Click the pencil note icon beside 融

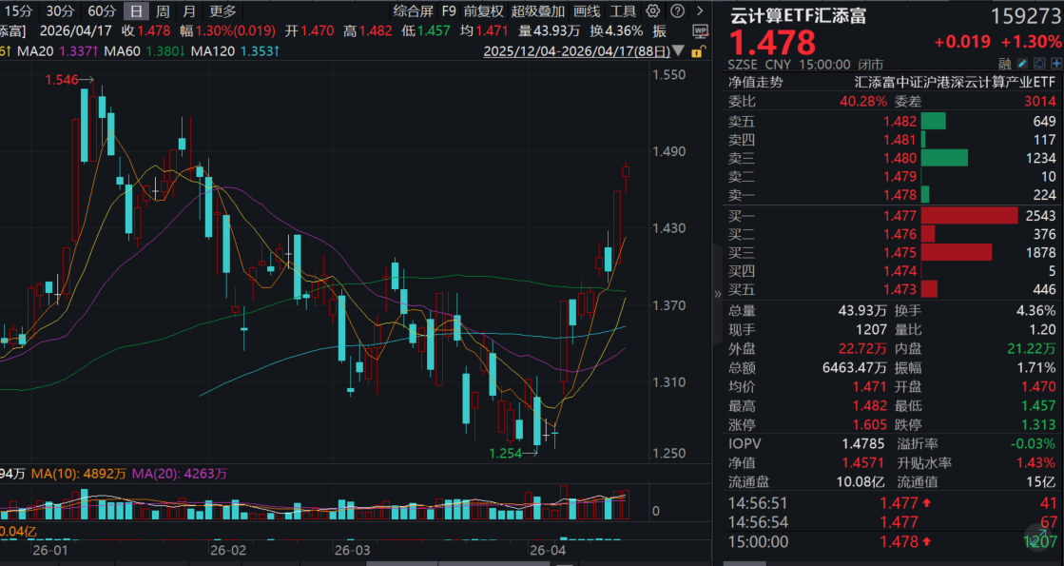(1019, 64)
